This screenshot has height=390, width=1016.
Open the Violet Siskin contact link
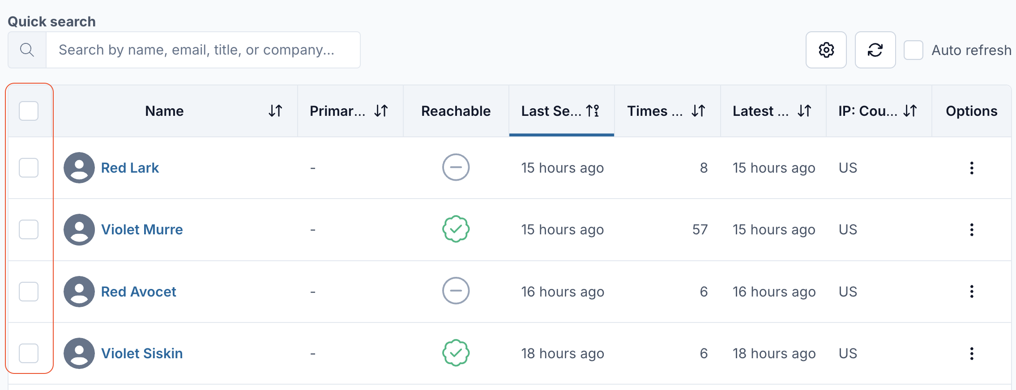142,353
